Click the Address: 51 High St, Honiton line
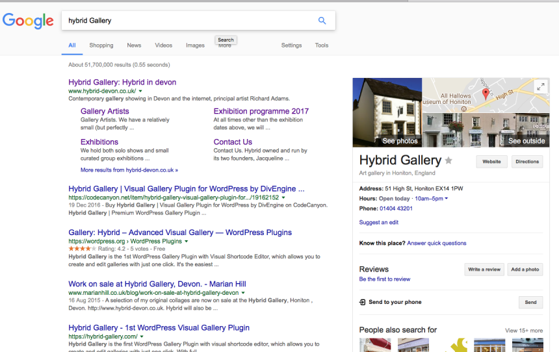Screen dimensions: 559x352 point(411,188)
